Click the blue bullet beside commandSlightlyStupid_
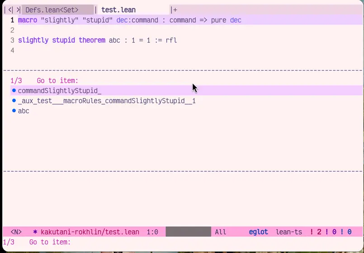This screenshot has height=253, width=364. click(x=14, y=90)
